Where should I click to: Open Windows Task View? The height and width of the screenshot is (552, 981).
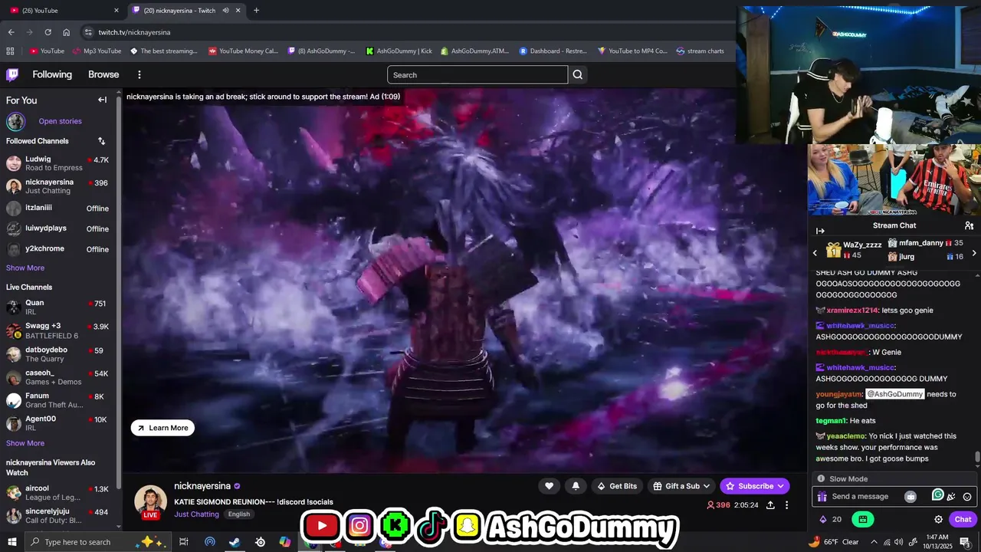(183, 542)
